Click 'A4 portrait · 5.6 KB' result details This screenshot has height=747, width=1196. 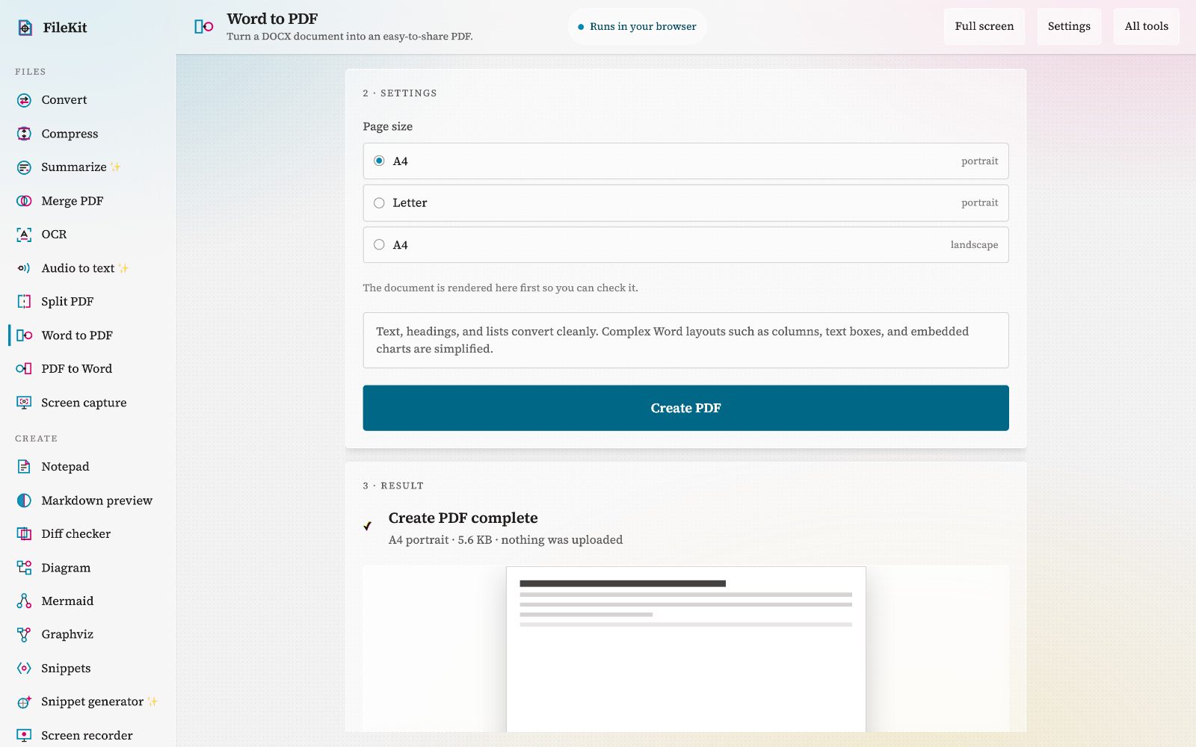click(x=505, y=540)
